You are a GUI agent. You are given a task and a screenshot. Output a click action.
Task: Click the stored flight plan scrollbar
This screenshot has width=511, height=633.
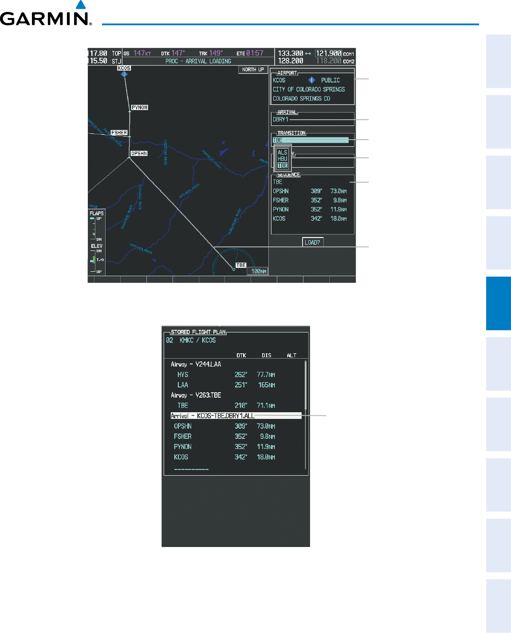pyautogui.click(x=306, y=414)
